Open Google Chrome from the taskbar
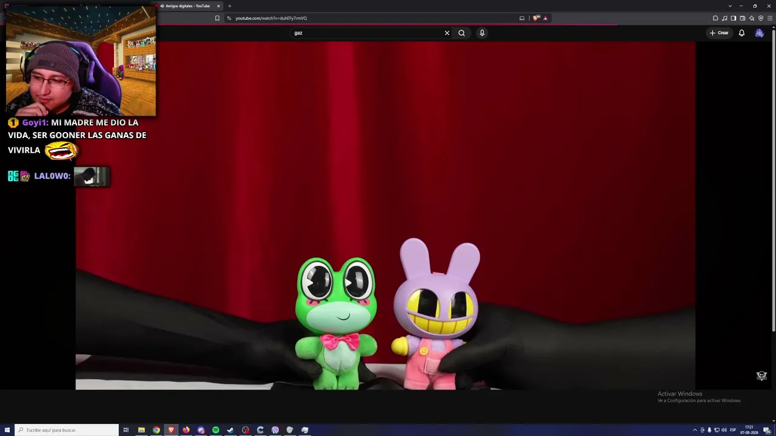The width and height of the screenshot is (776, 436). (x=156, y=430)
